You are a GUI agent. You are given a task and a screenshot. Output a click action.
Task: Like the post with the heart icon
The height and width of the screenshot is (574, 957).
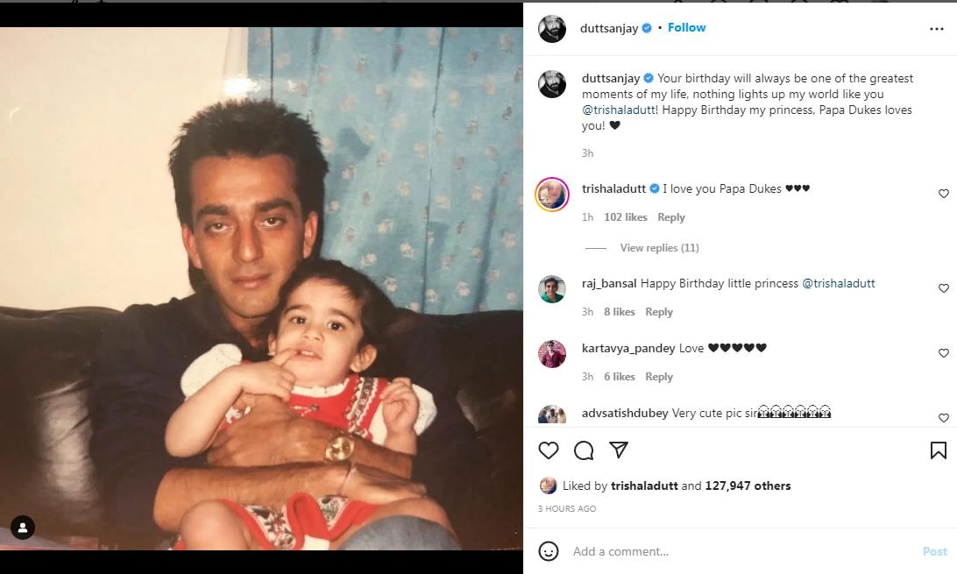coord(548,450)
